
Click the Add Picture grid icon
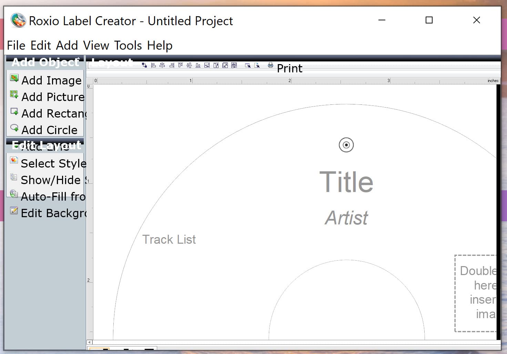14,94
